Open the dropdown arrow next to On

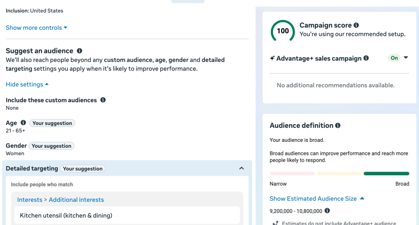[x=405, y=58]
